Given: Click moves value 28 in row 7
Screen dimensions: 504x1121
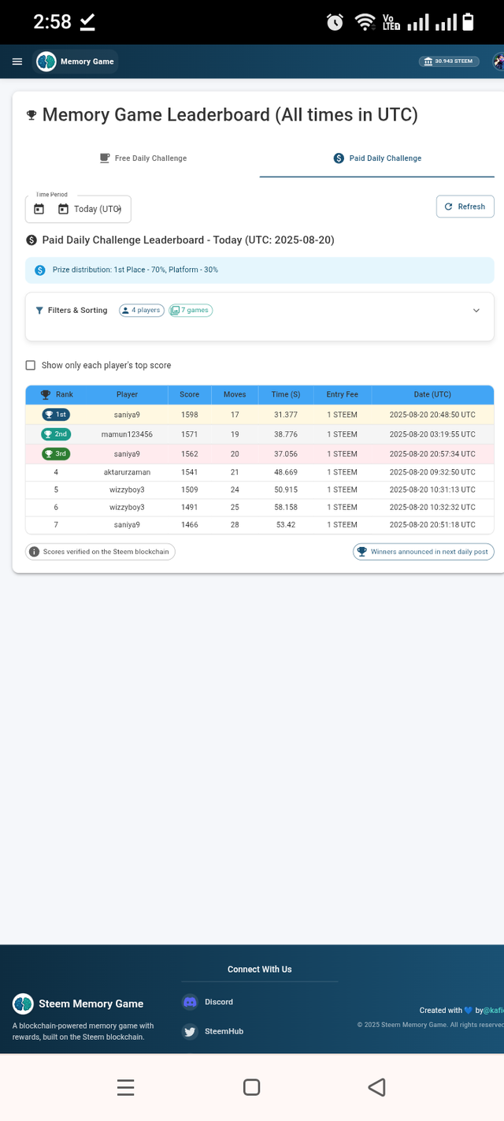Looking at the screenshot, I should coord(235,525).
